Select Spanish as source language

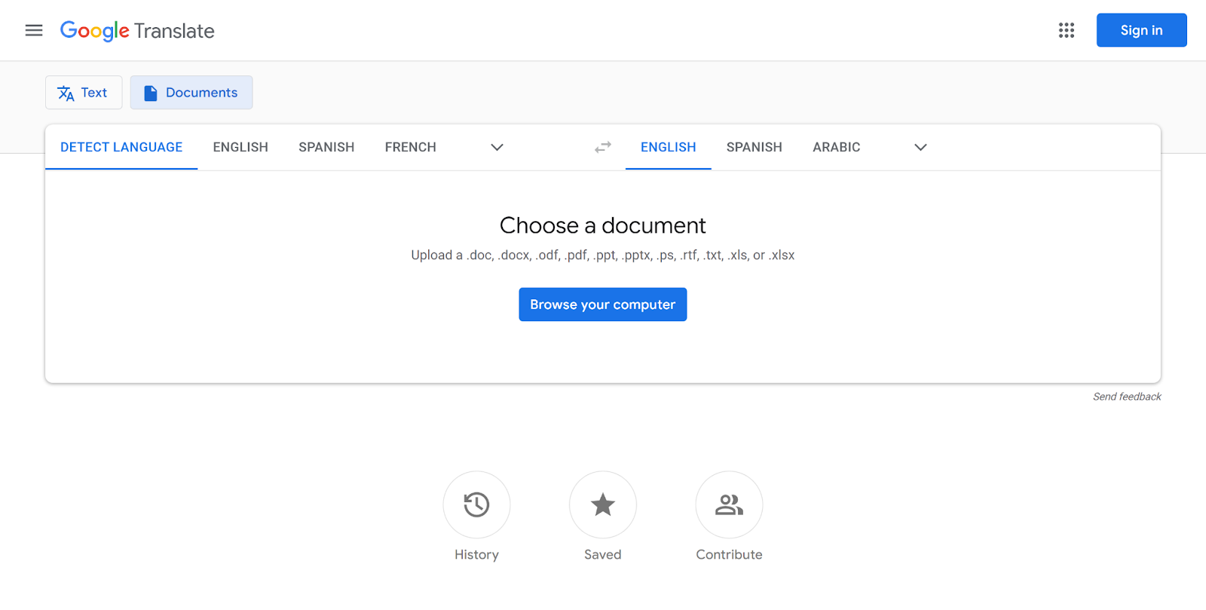[x=326, y=147]
